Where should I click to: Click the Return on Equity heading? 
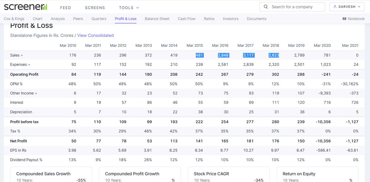coord(299,174)
